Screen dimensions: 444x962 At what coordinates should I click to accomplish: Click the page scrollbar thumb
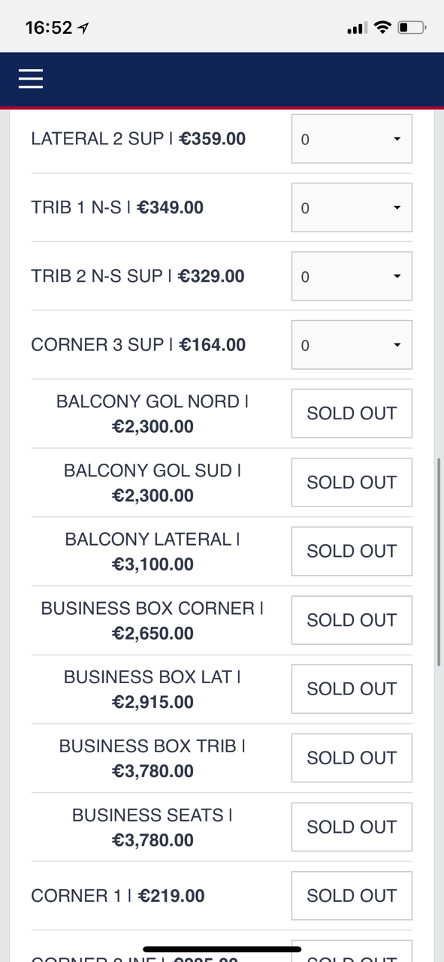(439, 561)
